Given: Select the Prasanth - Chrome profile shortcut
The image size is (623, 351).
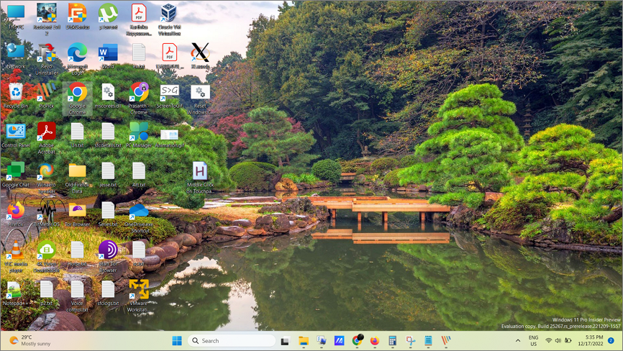Looking at the screenshot, I should click(x=139, y=99).
